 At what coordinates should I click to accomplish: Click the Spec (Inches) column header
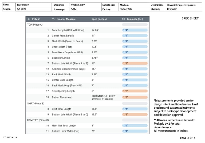click(x=99, y=19)
